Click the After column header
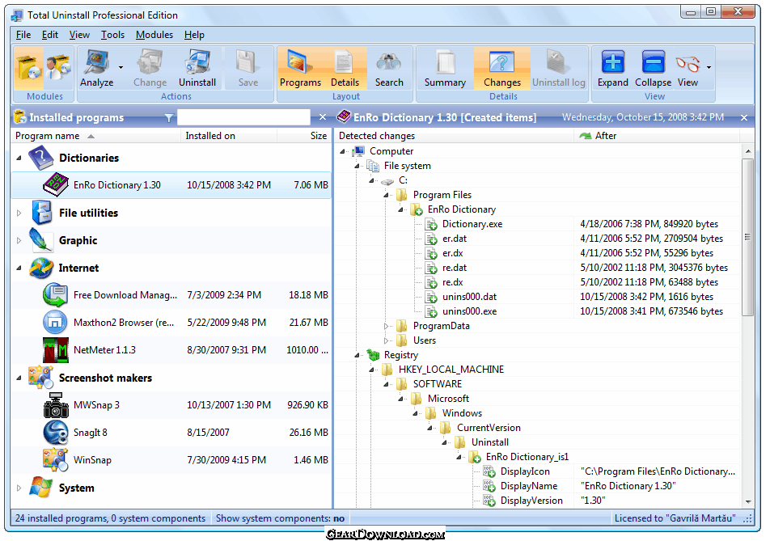Viewport: 770px width, 541px height. [657, 136]
